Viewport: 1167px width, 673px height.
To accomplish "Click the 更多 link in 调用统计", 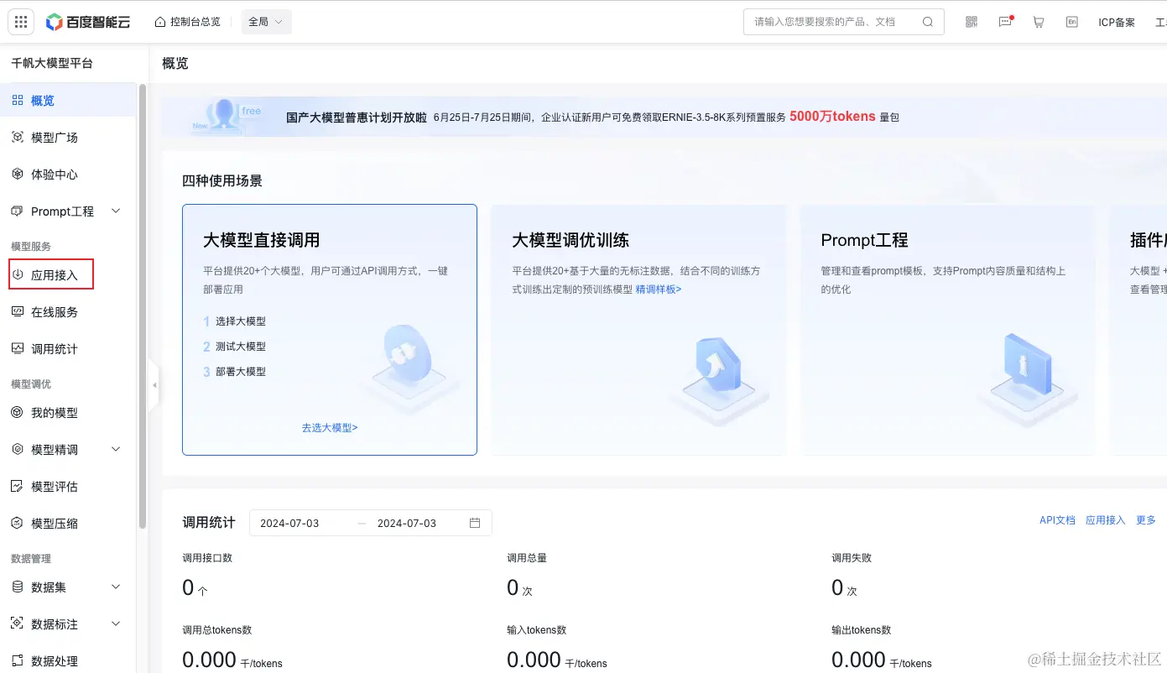I will pyautogui.click(x=1146, y=520).
